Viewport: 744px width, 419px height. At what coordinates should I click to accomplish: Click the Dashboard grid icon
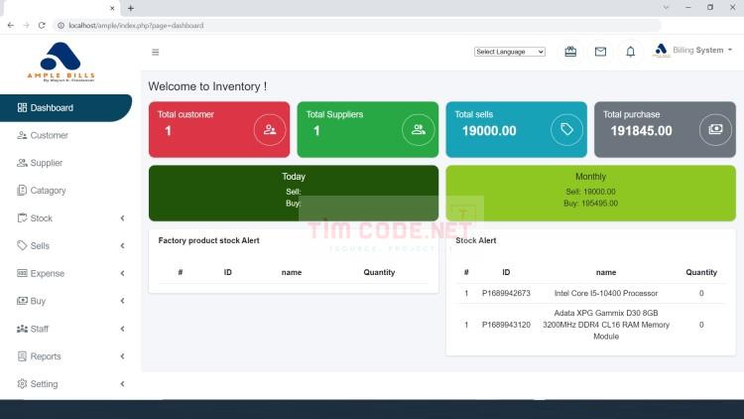tap(22, 108)
